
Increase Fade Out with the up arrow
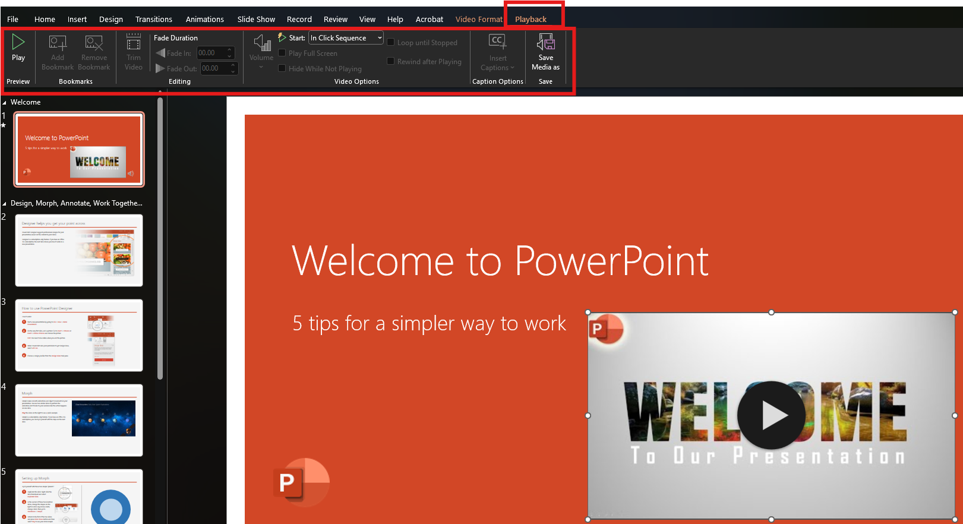(x=233, y=65)
